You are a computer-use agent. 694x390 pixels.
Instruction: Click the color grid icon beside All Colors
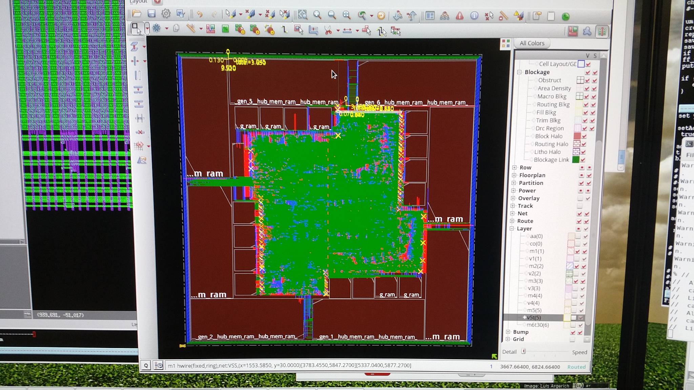[x=506, y=43]
